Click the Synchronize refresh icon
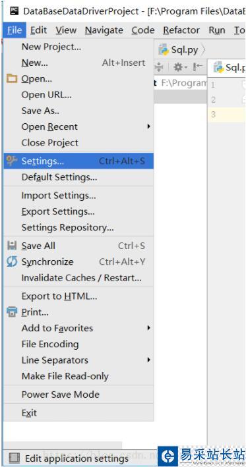The width and height of the screenshot is (246, 467). click(x=12, y=261)
